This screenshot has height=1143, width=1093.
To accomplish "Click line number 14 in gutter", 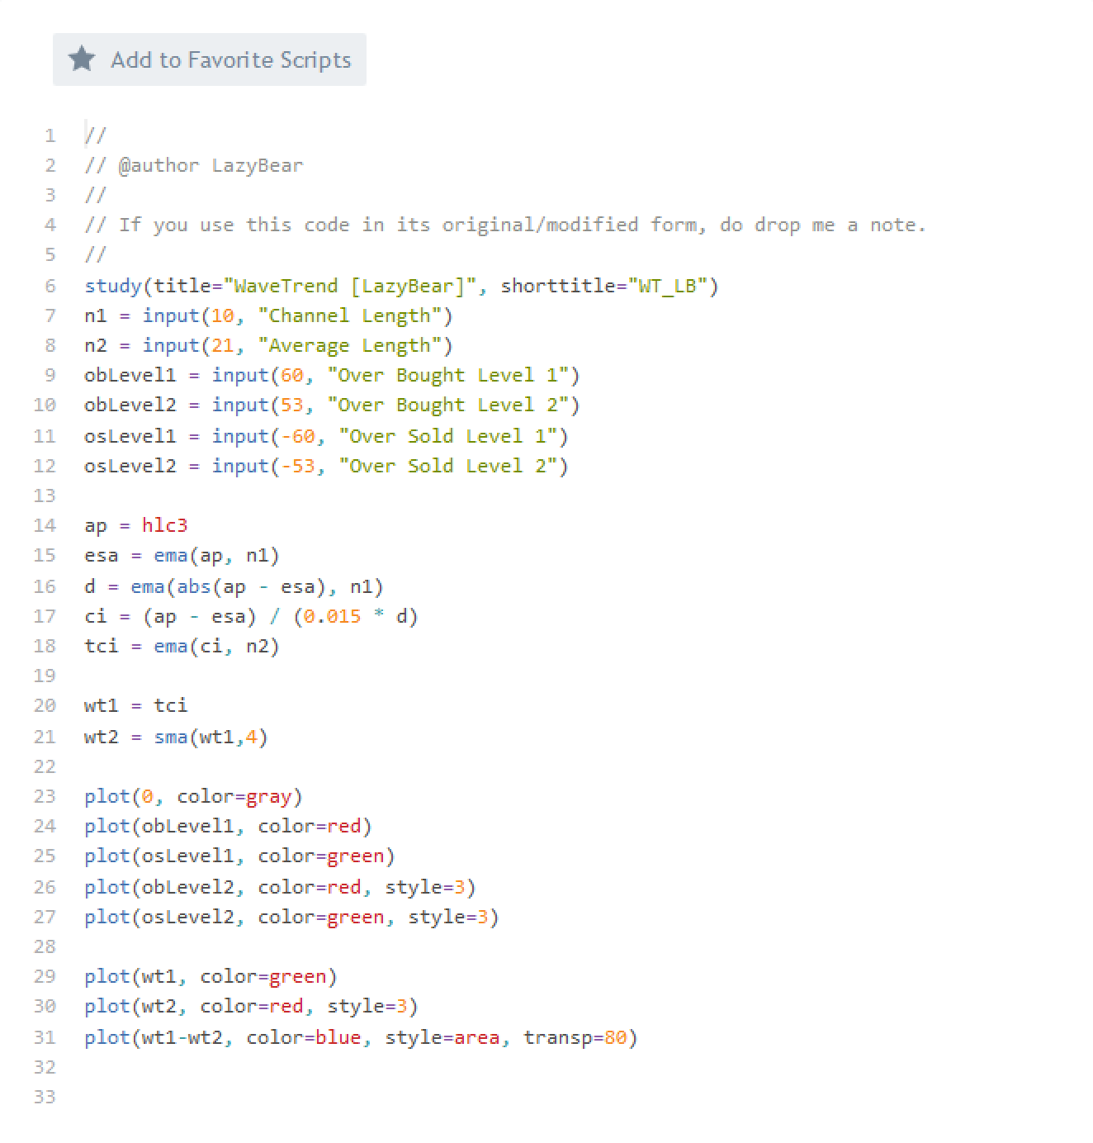I will pos(45,525).
